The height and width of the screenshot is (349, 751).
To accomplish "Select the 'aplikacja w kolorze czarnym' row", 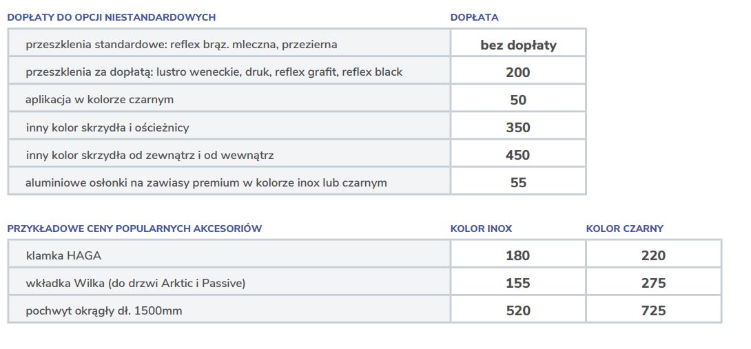I will pos(99,100).
